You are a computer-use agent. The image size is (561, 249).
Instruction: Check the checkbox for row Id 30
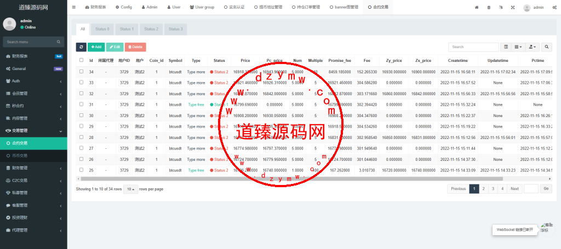pos(81,115)
